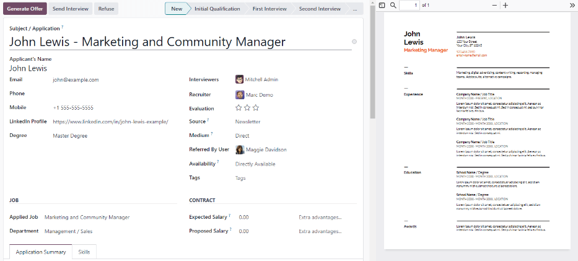Zoom out the resume PDF

[x=494, y=5]
